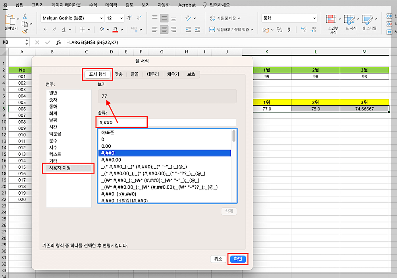The height and width of the screenshot is (278, 397).
Task: Switch to the 테두리 tab in dialog
Action: [153, 74]
